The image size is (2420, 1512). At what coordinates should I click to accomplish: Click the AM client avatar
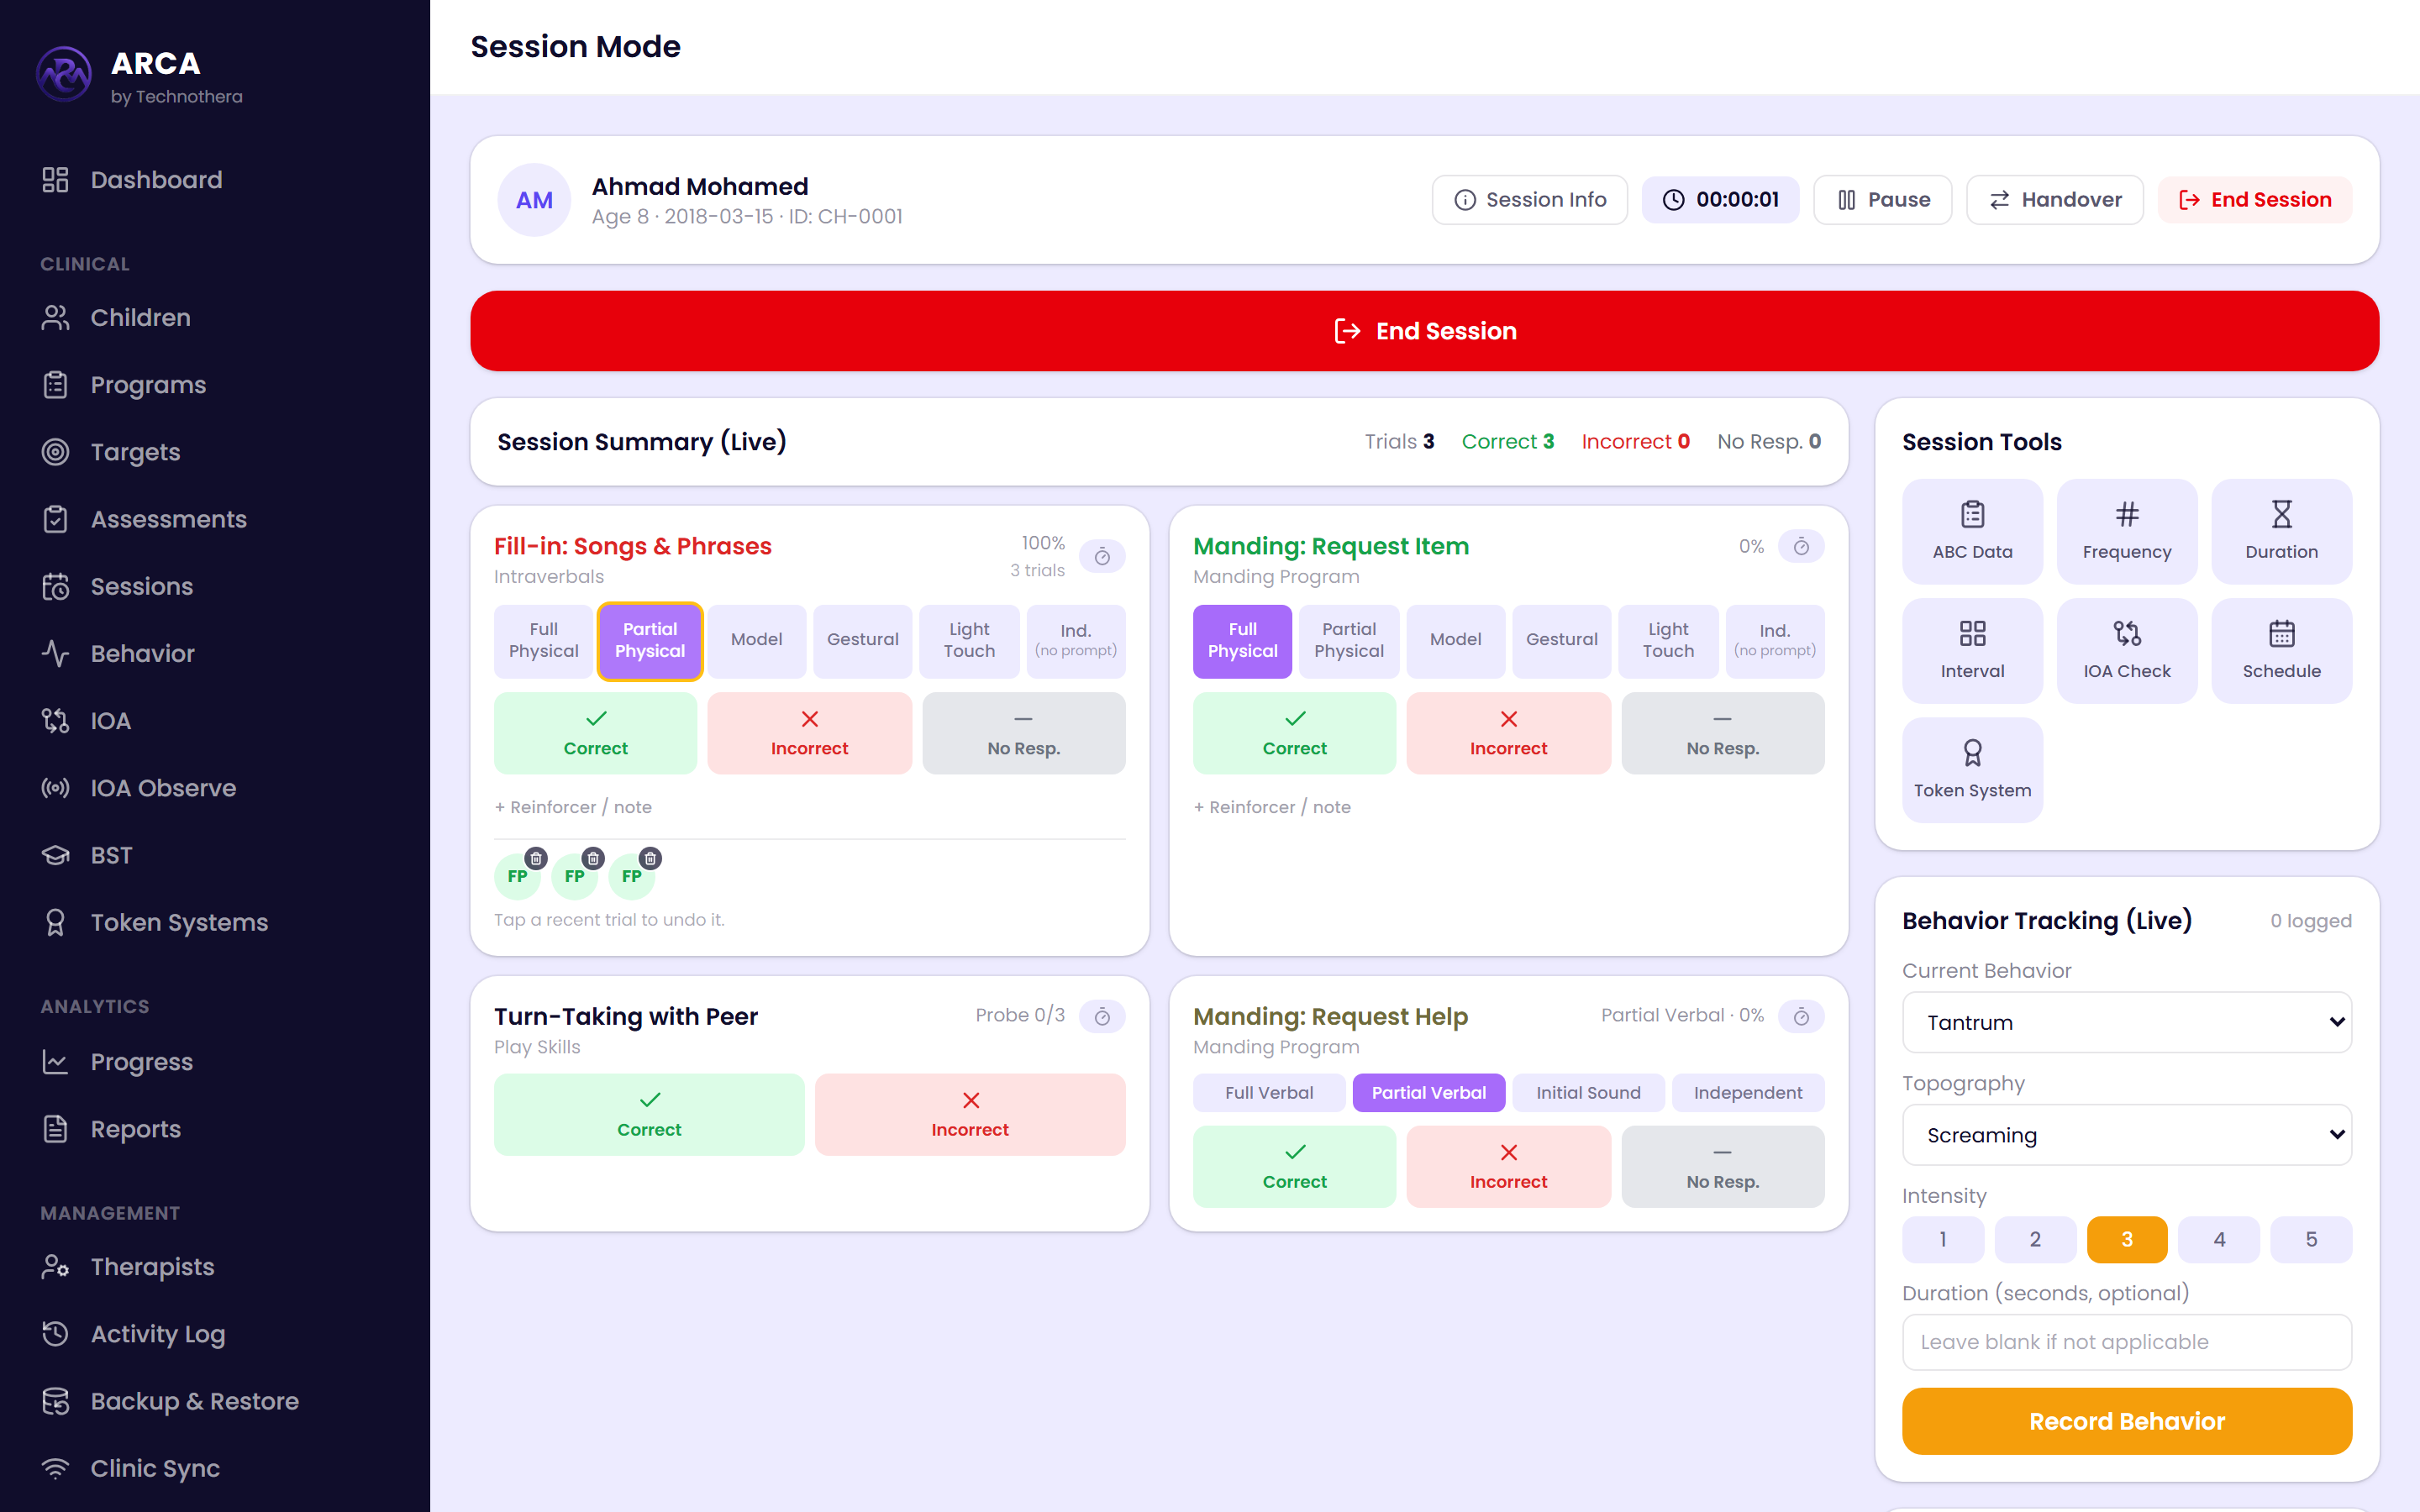click(x=534, y=200)
